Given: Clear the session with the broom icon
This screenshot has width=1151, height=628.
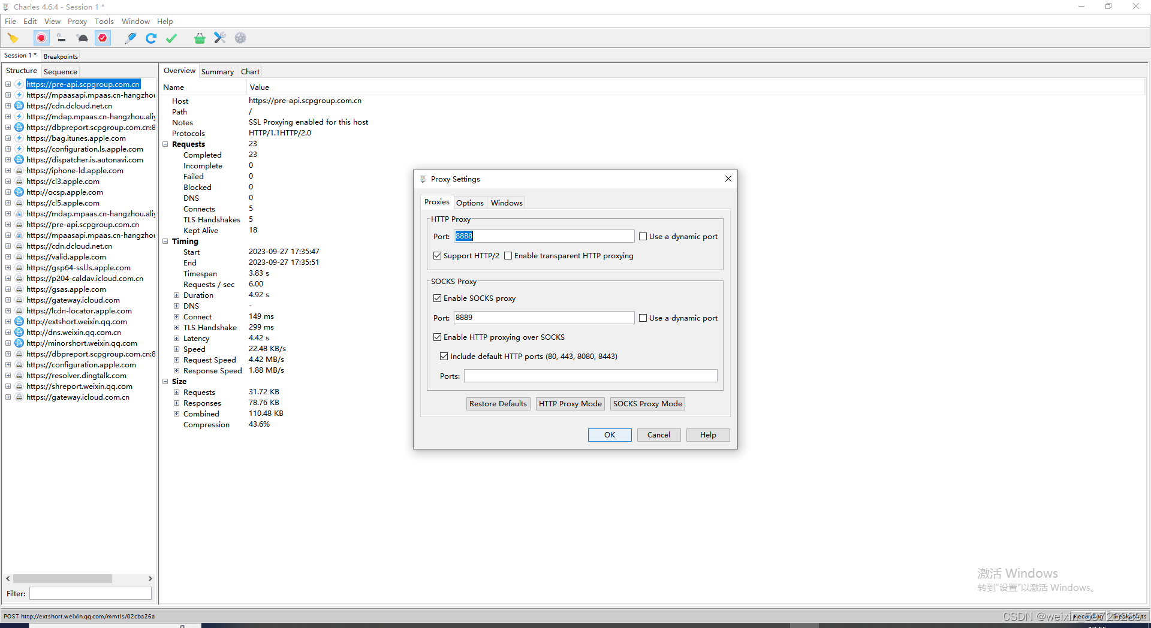Looking at the screenshot, I should click(13, 38).
